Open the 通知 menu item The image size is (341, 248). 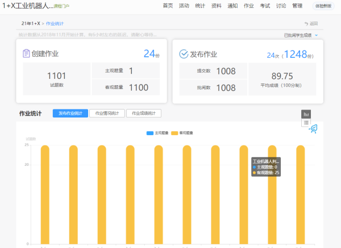pos(232,6)
